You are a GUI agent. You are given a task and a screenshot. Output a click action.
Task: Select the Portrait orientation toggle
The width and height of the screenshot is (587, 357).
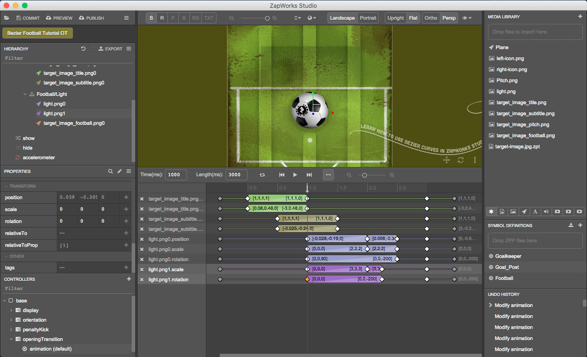[368, 17]
